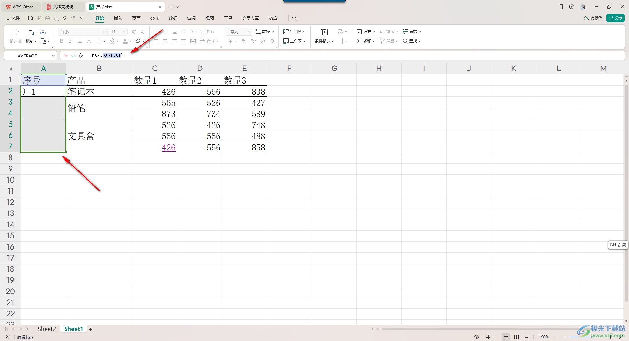
Task: Click the Name Box showing AVERAGE
Action: point(30,56)
